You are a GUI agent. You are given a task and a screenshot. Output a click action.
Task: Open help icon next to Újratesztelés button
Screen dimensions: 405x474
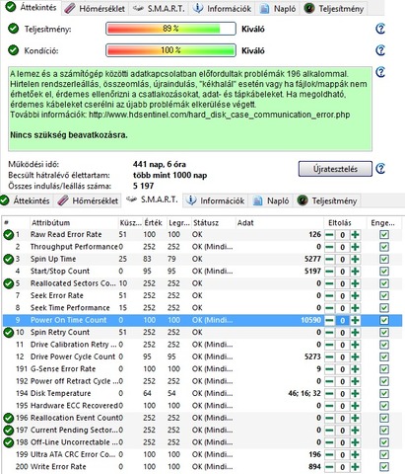380,169
